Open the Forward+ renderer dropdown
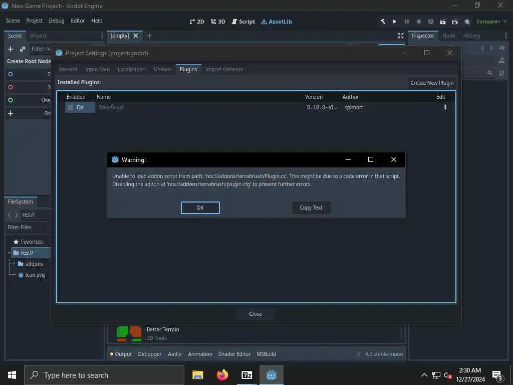The width and height of the screenshot is (513, 385). point(491,22)
